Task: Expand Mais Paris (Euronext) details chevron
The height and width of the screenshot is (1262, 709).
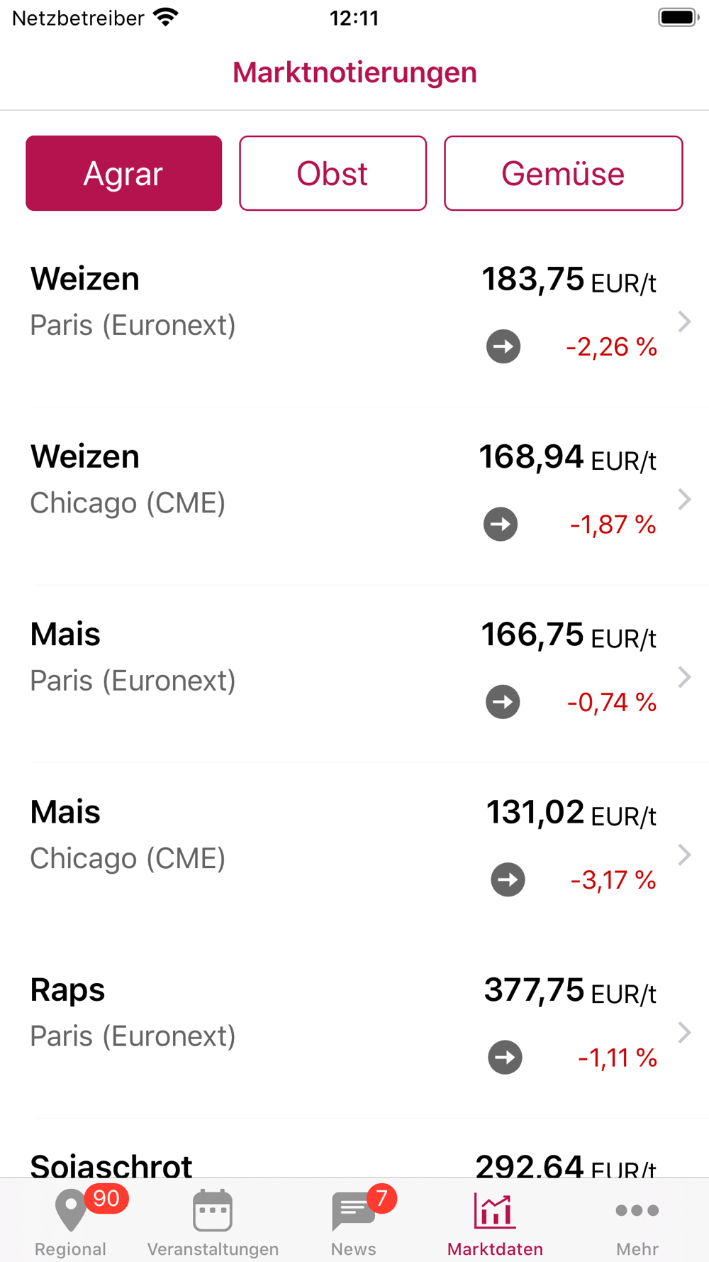Action: (684, 677)
